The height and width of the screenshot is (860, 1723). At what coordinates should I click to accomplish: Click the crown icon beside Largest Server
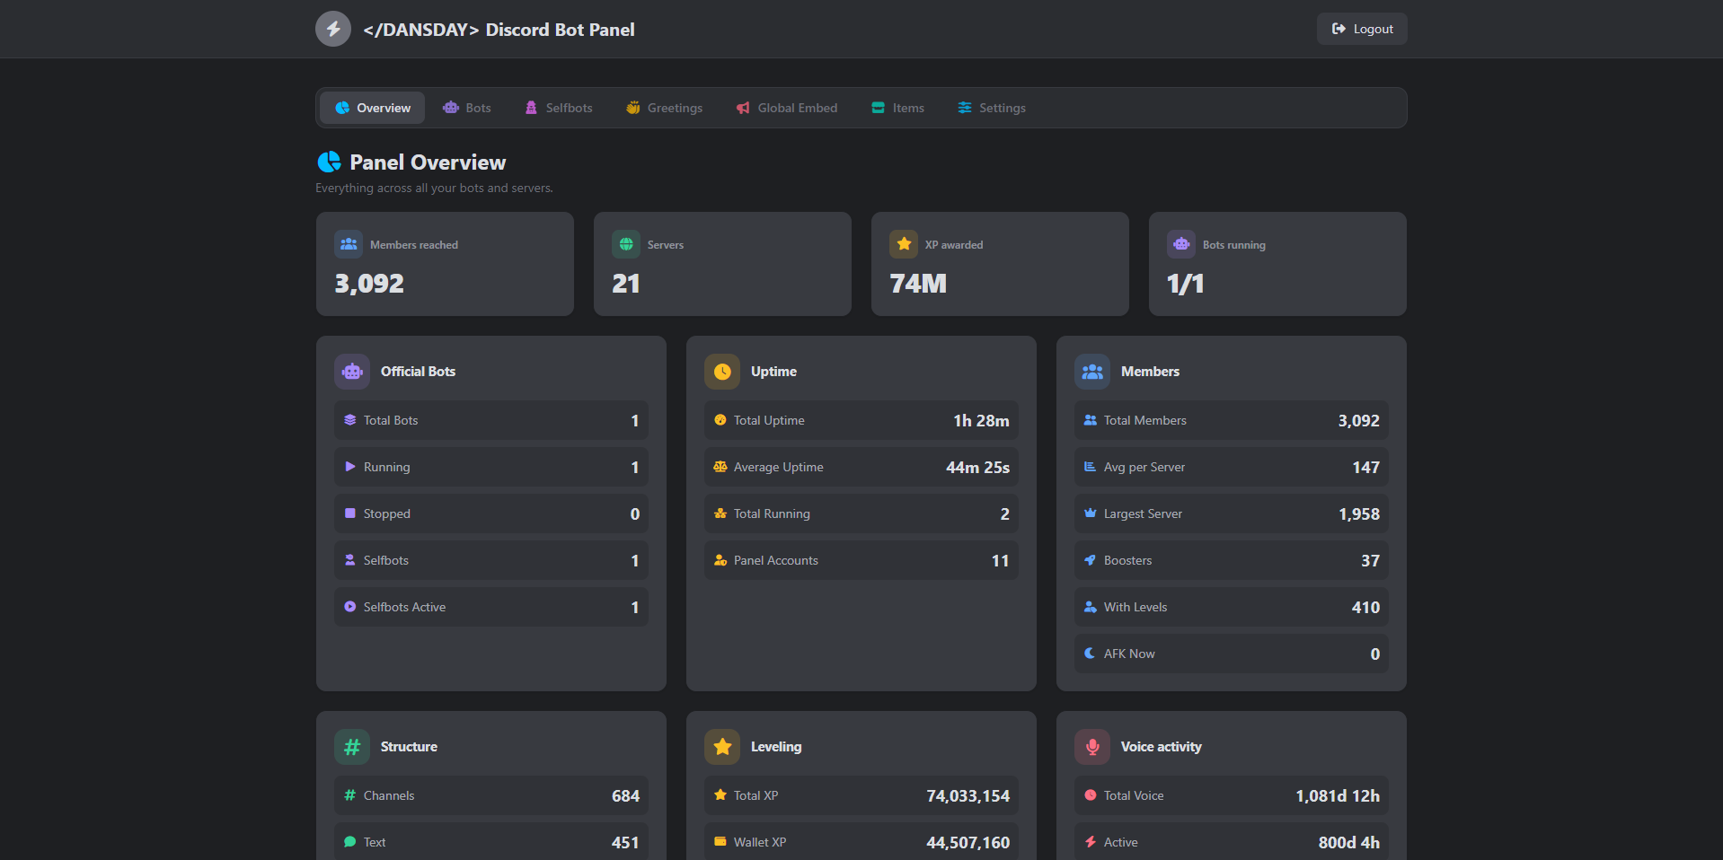(x=1091, y=513)
